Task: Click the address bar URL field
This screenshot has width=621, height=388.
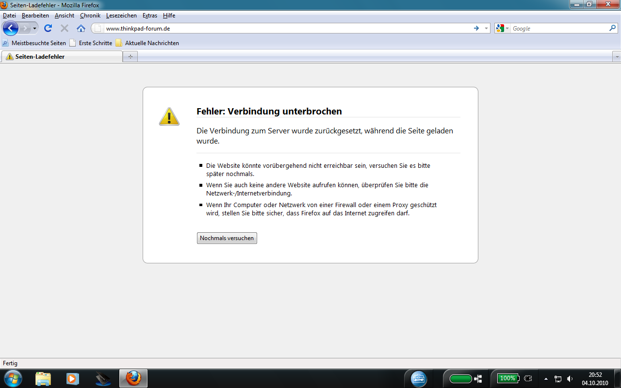Action: click(x=286, y=28)
